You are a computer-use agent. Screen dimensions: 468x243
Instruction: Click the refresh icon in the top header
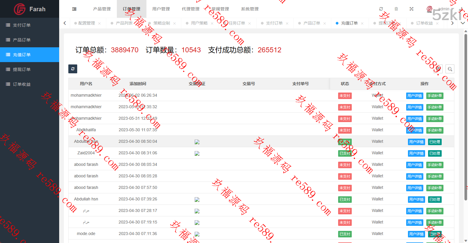pyautogui.click(x=381, y=9)
